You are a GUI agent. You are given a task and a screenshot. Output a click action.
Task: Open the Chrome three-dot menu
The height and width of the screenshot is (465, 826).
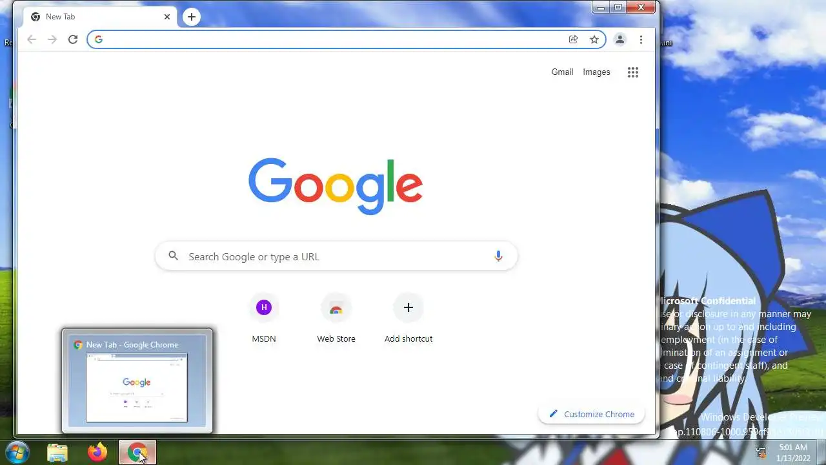[x=641, y=39]
